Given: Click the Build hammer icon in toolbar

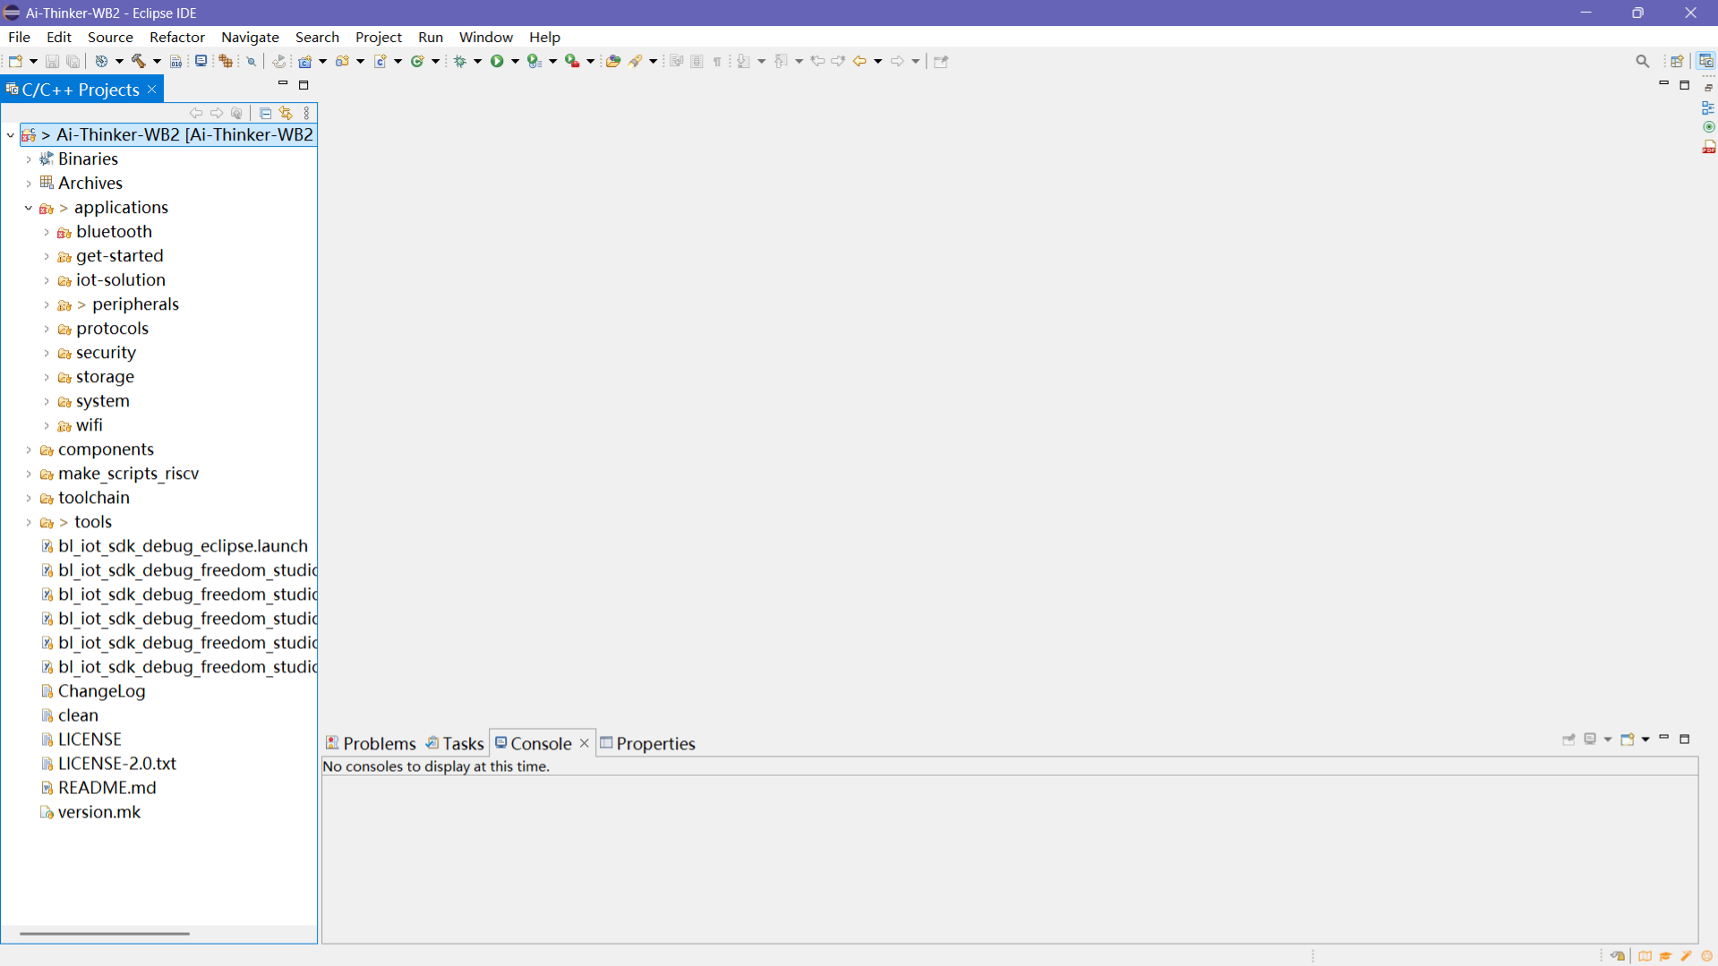Looking at the screenshot, I should coord(139,61).
